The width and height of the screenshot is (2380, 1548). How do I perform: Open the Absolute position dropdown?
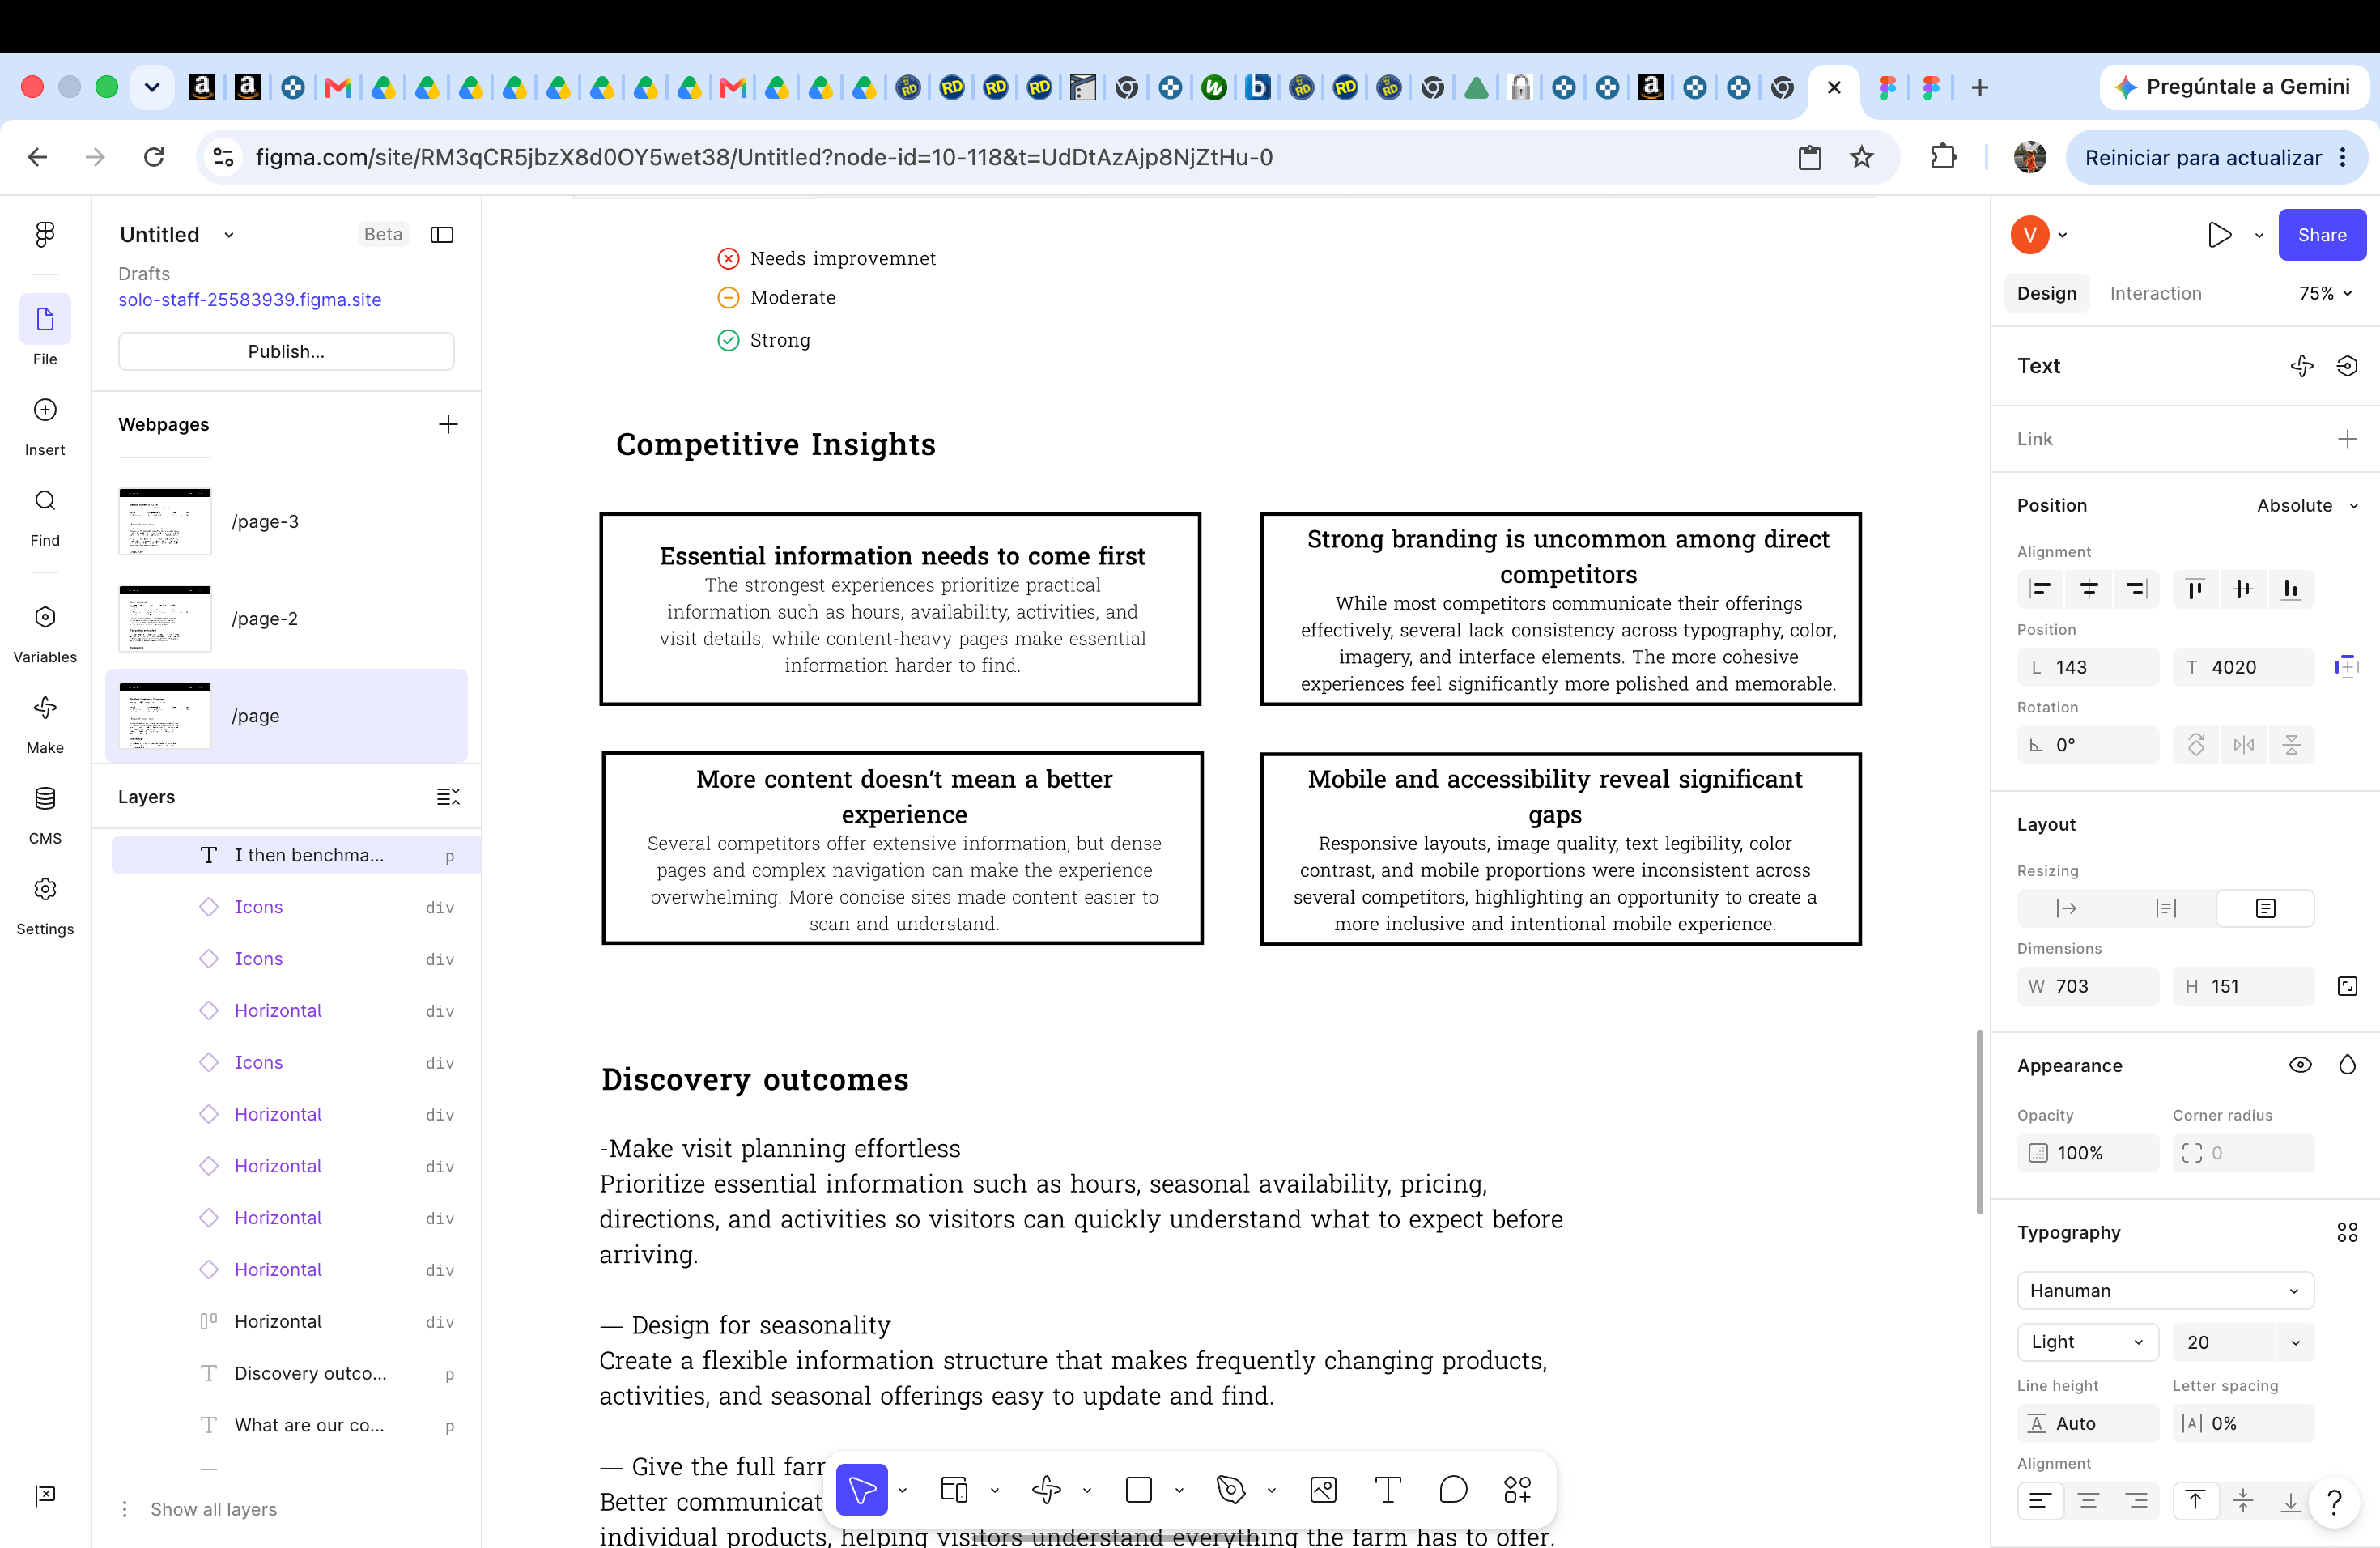(2307, 505)
